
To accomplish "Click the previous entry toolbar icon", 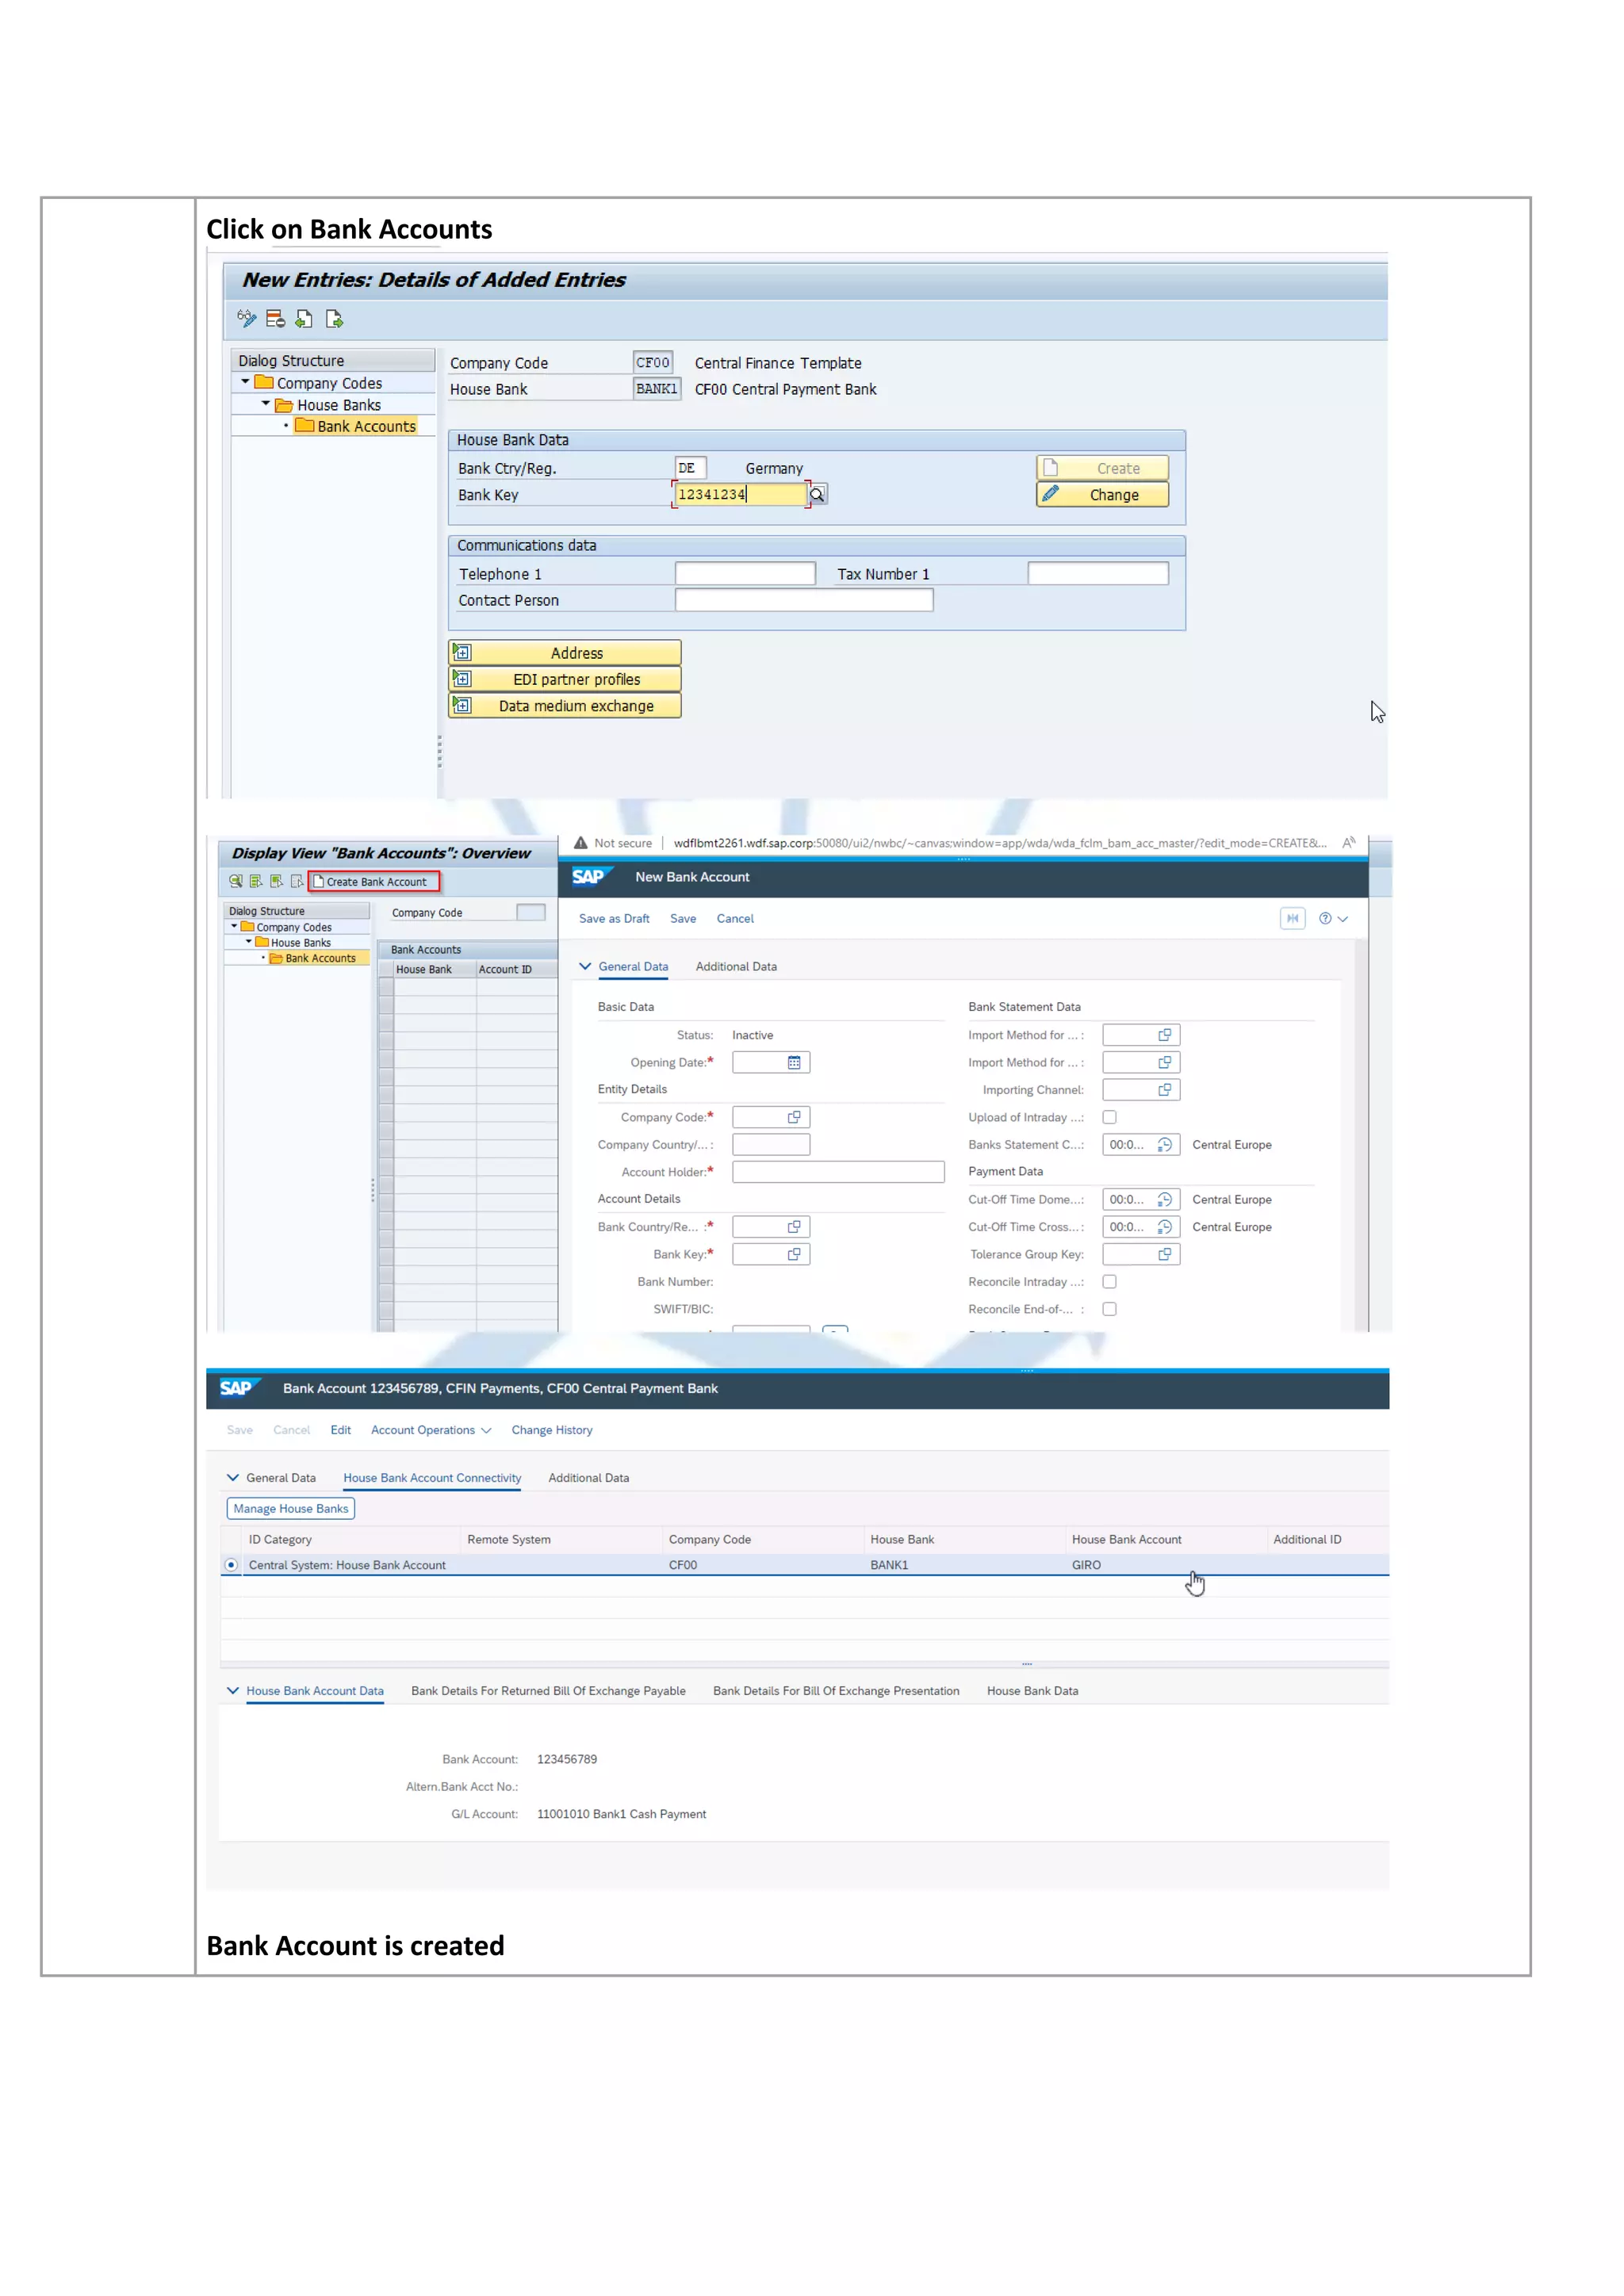I will coord(304,319).
